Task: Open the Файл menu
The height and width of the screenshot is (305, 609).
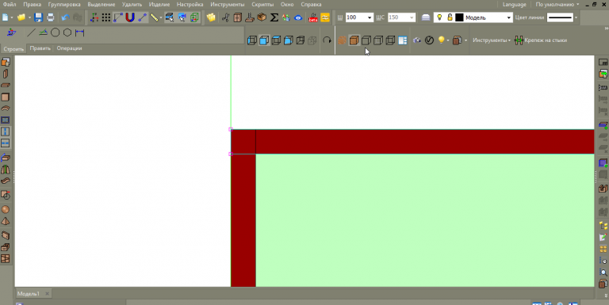Action: point(10,5)
